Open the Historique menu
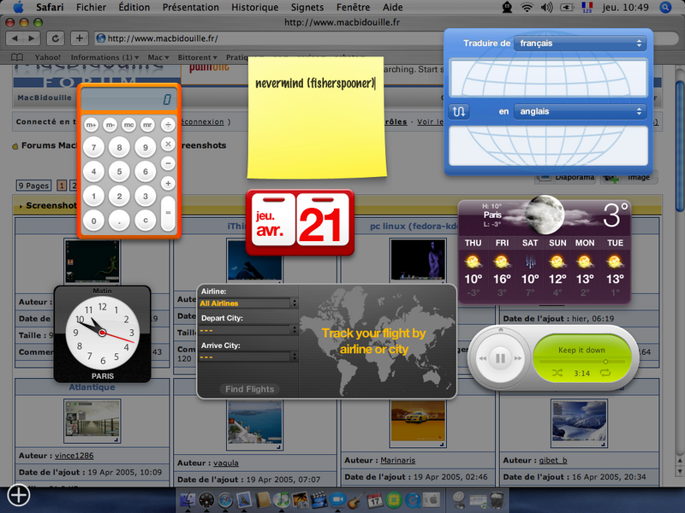The image size is (685, 513). [x=254, y=8]
